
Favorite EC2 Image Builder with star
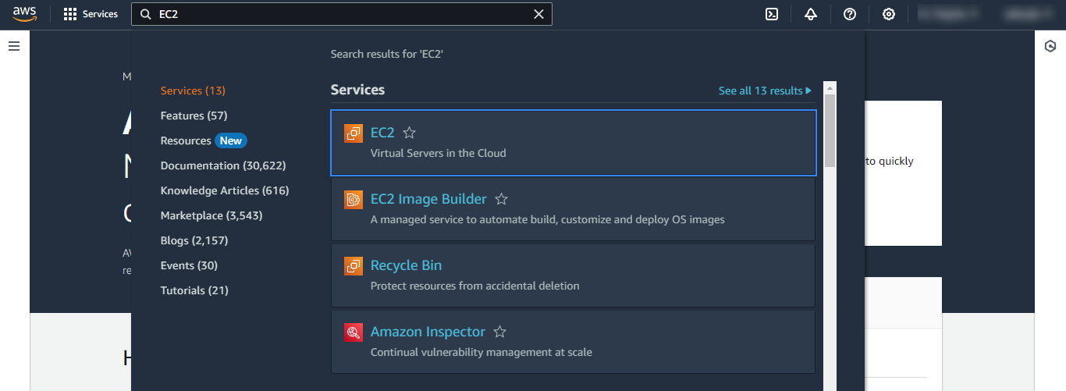click(502, 200)
